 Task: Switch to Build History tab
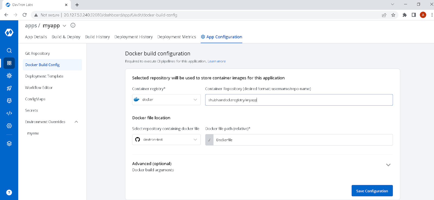(97, 37)
